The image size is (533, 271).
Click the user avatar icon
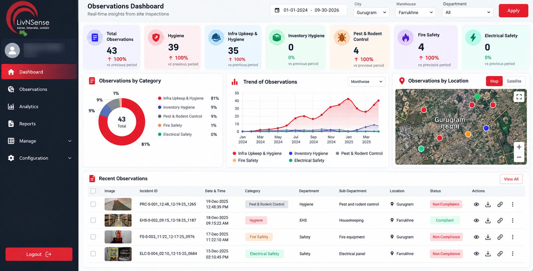pos(12,50)
